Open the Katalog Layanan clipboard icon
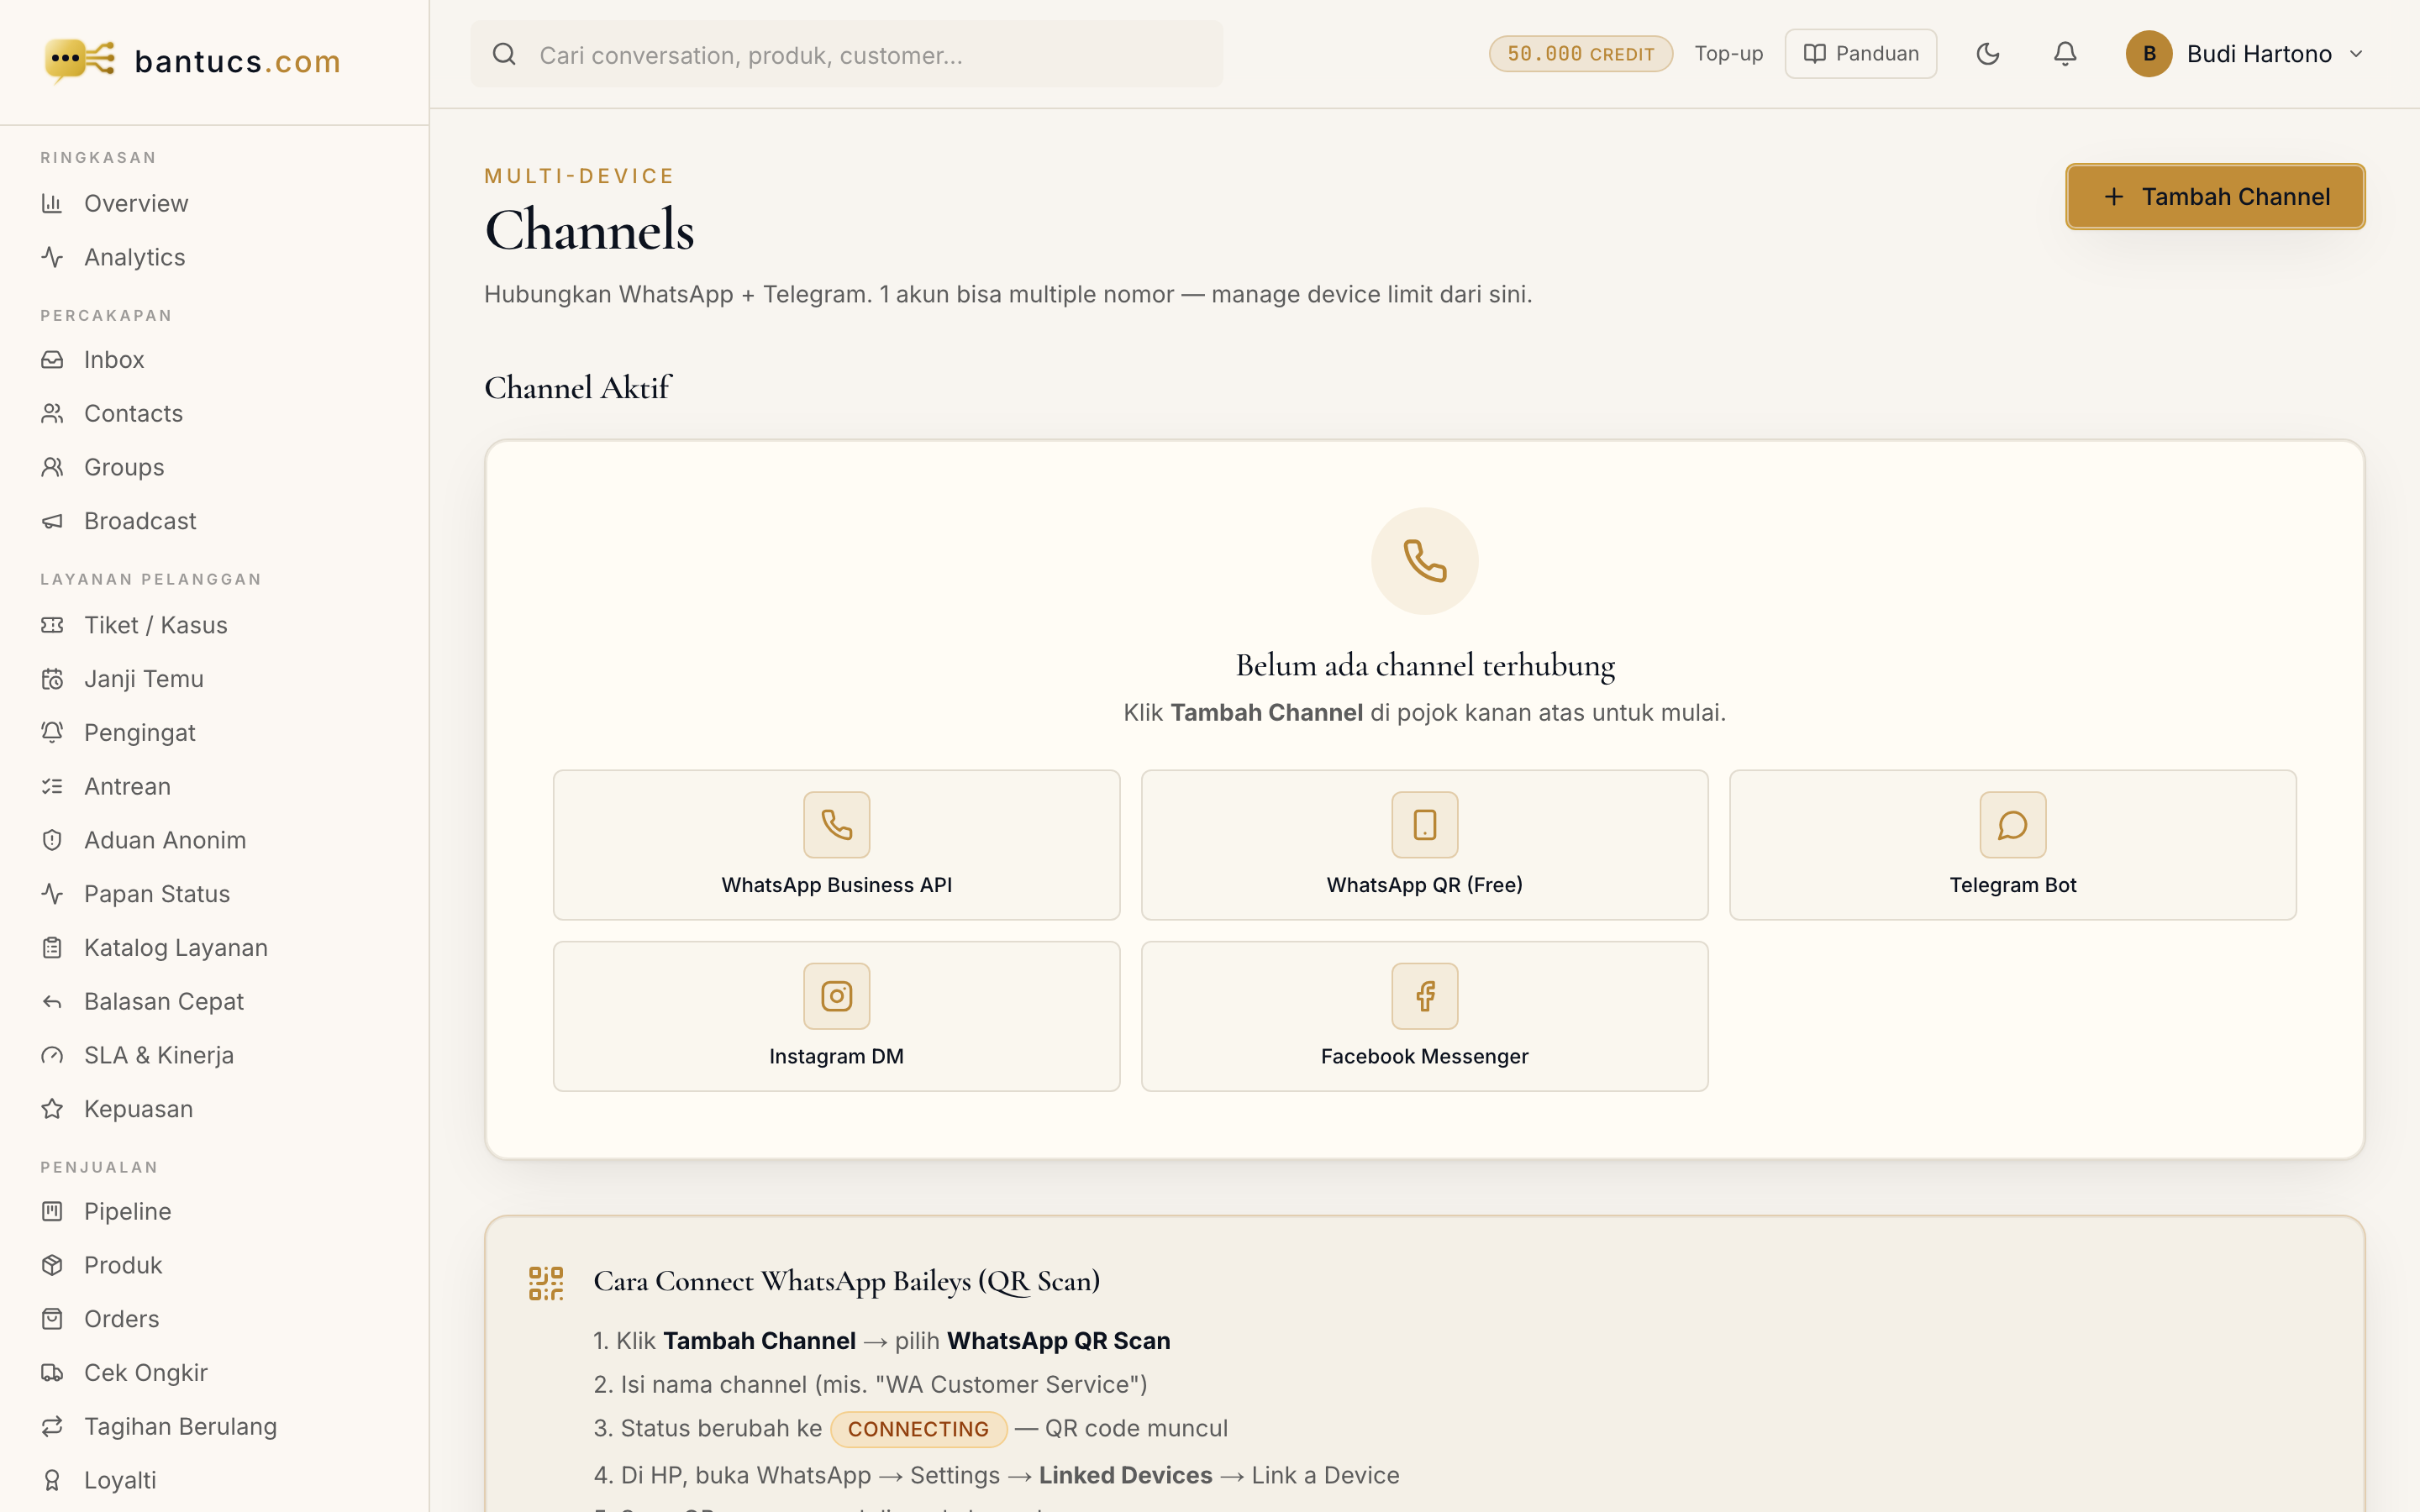Image resolution: width=2420 pixels, height=1512 pixels. 52,948
